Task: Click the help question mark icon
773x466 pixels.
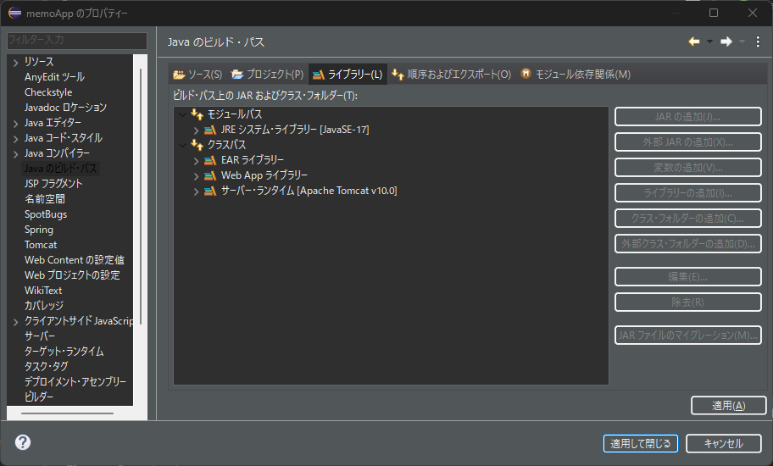Action: click(x=23, y=442)
